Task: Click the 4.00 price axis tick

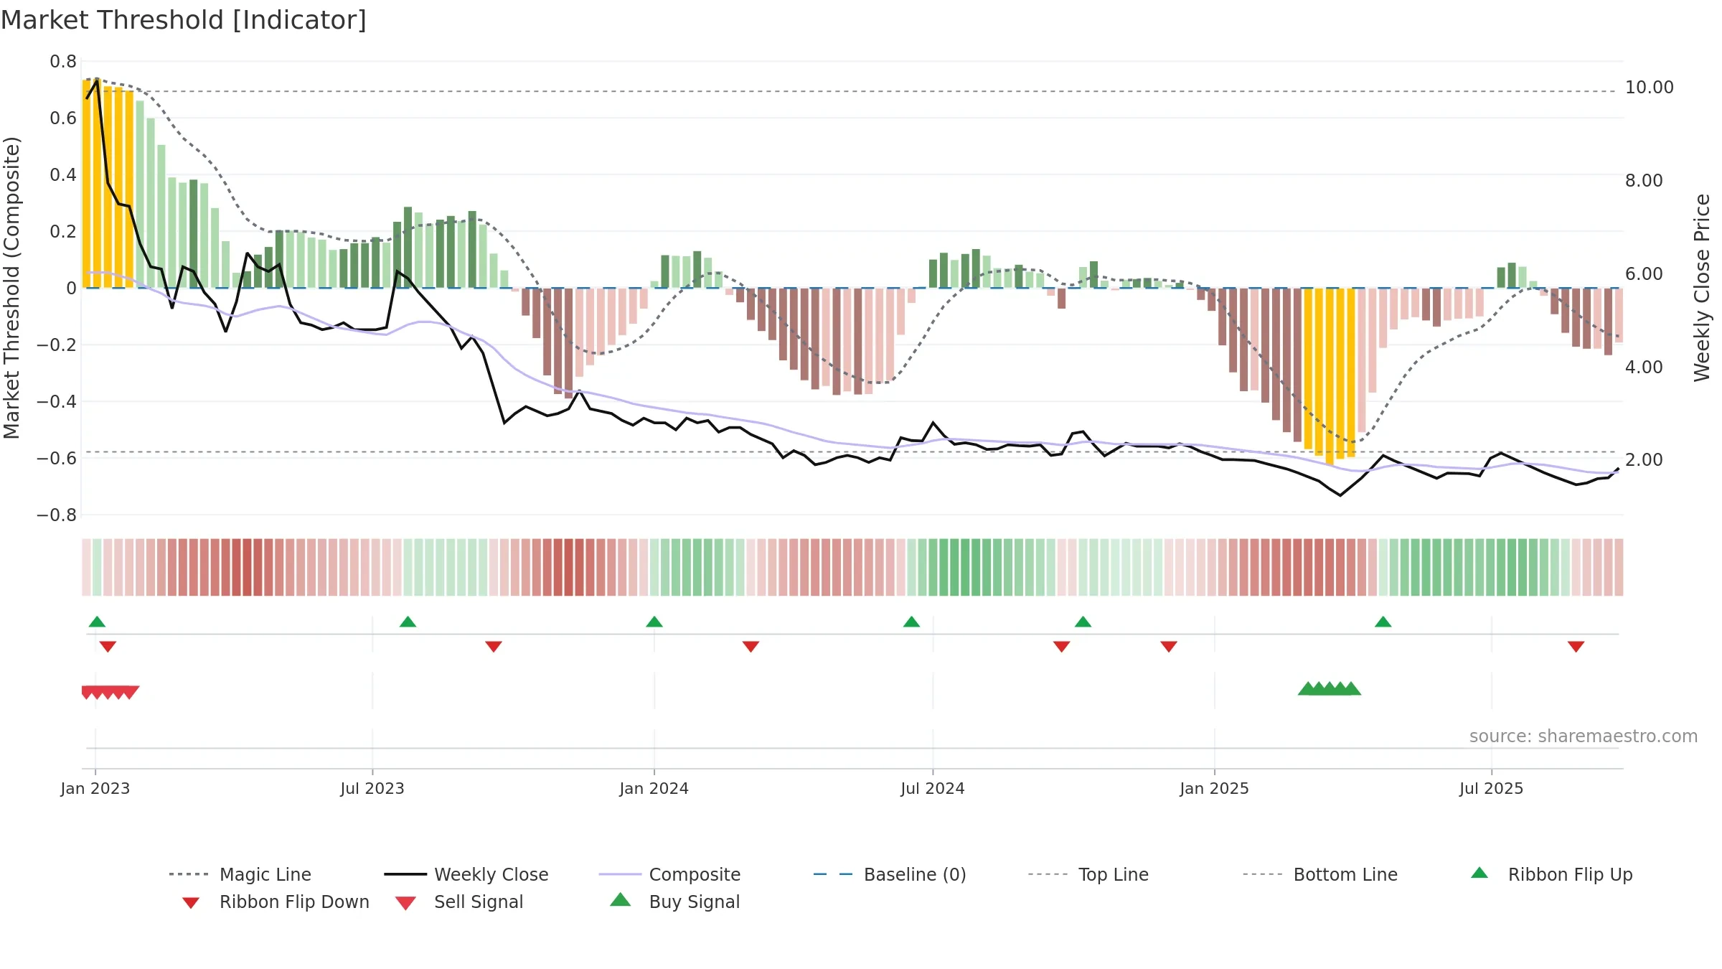Action: click(1644, 368)
